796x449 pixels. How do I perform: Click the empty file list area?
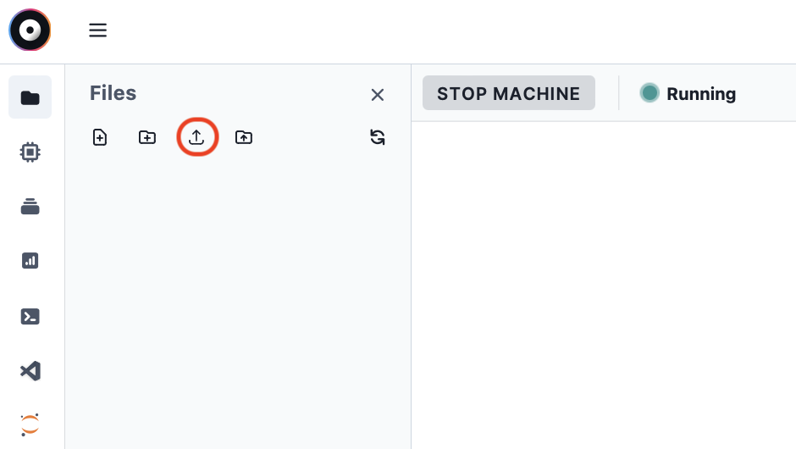237,297
